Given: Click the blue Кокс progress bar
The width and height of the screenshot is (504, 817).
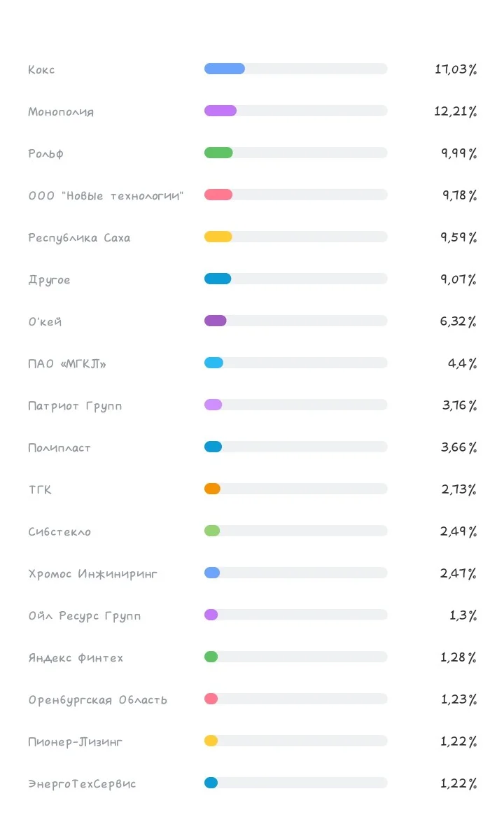Looking at the screenshot, I should click(x=225, y=69).
